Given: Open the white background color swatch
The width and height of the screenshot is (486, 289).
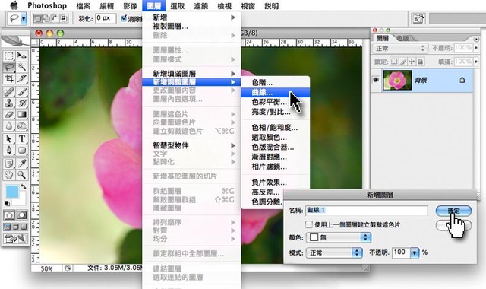Looking at the screenshot, I should click(x=22, y=201).
